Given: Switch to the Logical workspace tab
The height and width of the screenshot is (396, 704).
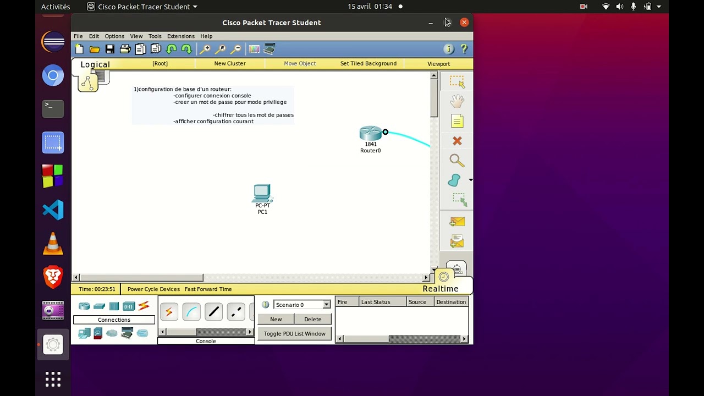Looking at the screenshot, I should 95,64.
